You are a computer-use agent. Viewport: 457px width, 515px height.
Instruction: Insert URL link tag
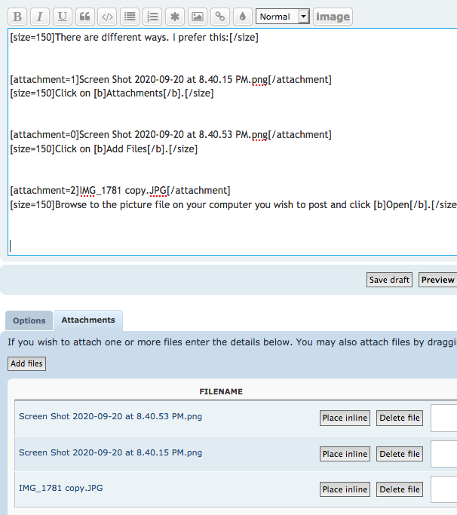(219, 16)
